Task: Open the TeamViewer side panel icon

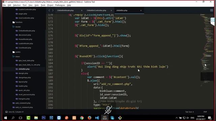Action: tap(213, 21)
